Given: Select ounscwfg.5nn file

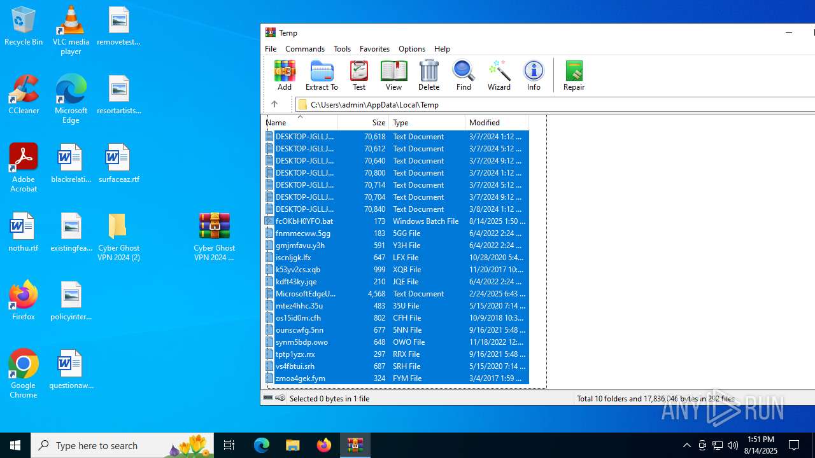Looking at the screenshot, I should click(396, 330).
